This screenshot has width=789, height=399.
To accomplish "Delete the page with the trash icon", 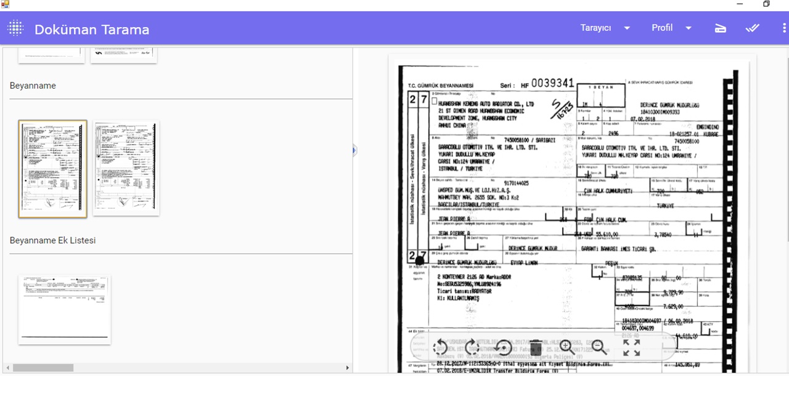I will [536, 347].
